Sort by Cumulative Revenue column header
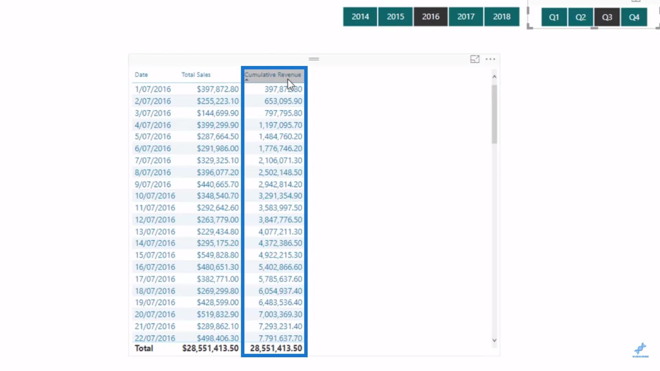The image size is (660, 371). coord(273,75)
